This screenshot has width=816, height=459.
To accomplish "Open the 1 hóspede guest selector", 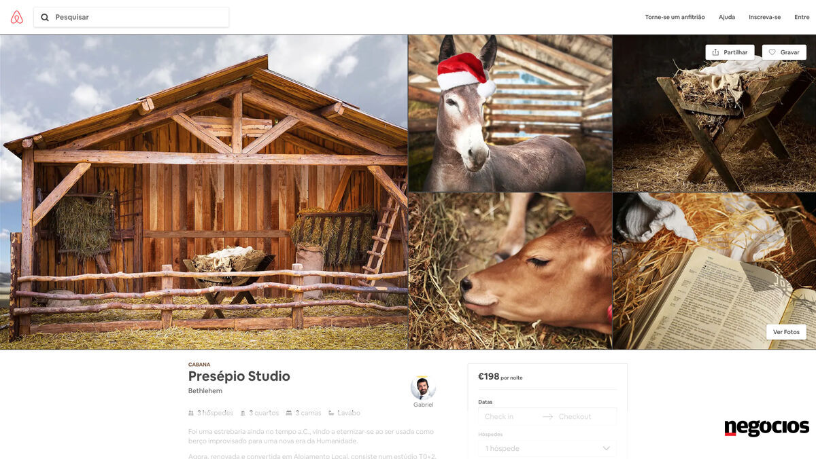I will point(547,448).
